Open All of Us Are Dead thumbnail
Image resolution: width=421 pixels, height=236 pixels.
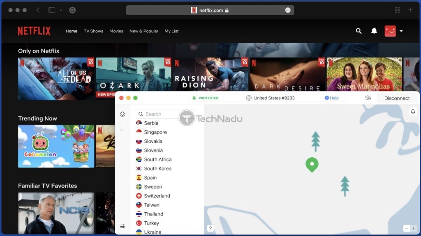(56, 79)
